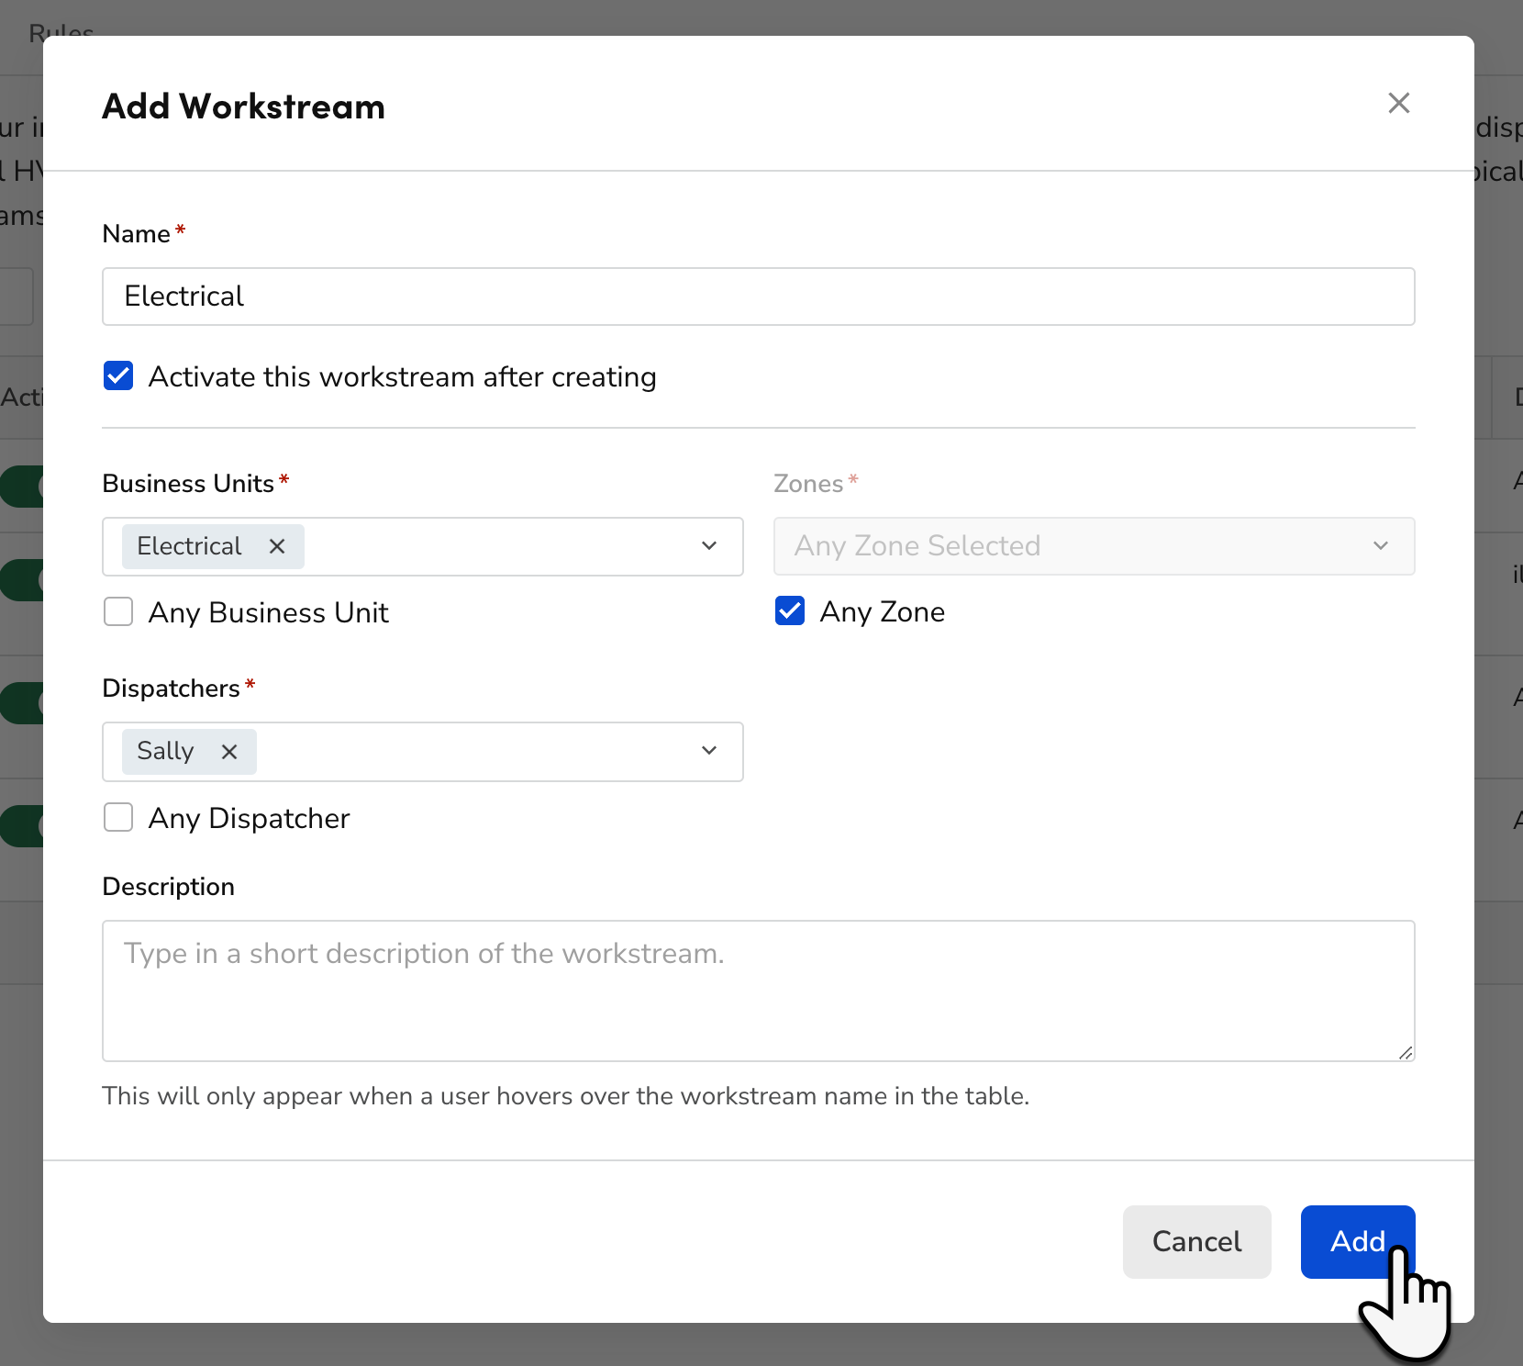This screenshot has width=1523, height=1366.
Task: Remove the Electrical business unit chip
Action: click(277, 546)
